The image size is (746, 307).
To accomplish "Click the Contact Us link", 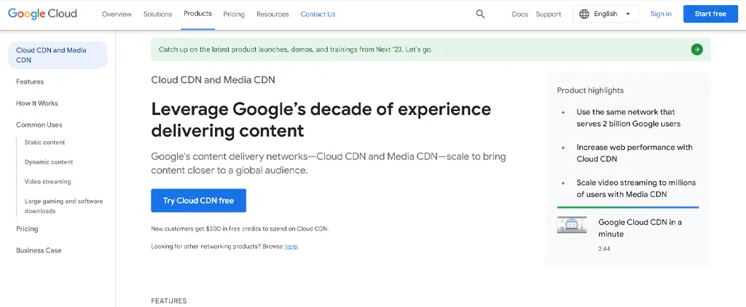I will 318,15.
